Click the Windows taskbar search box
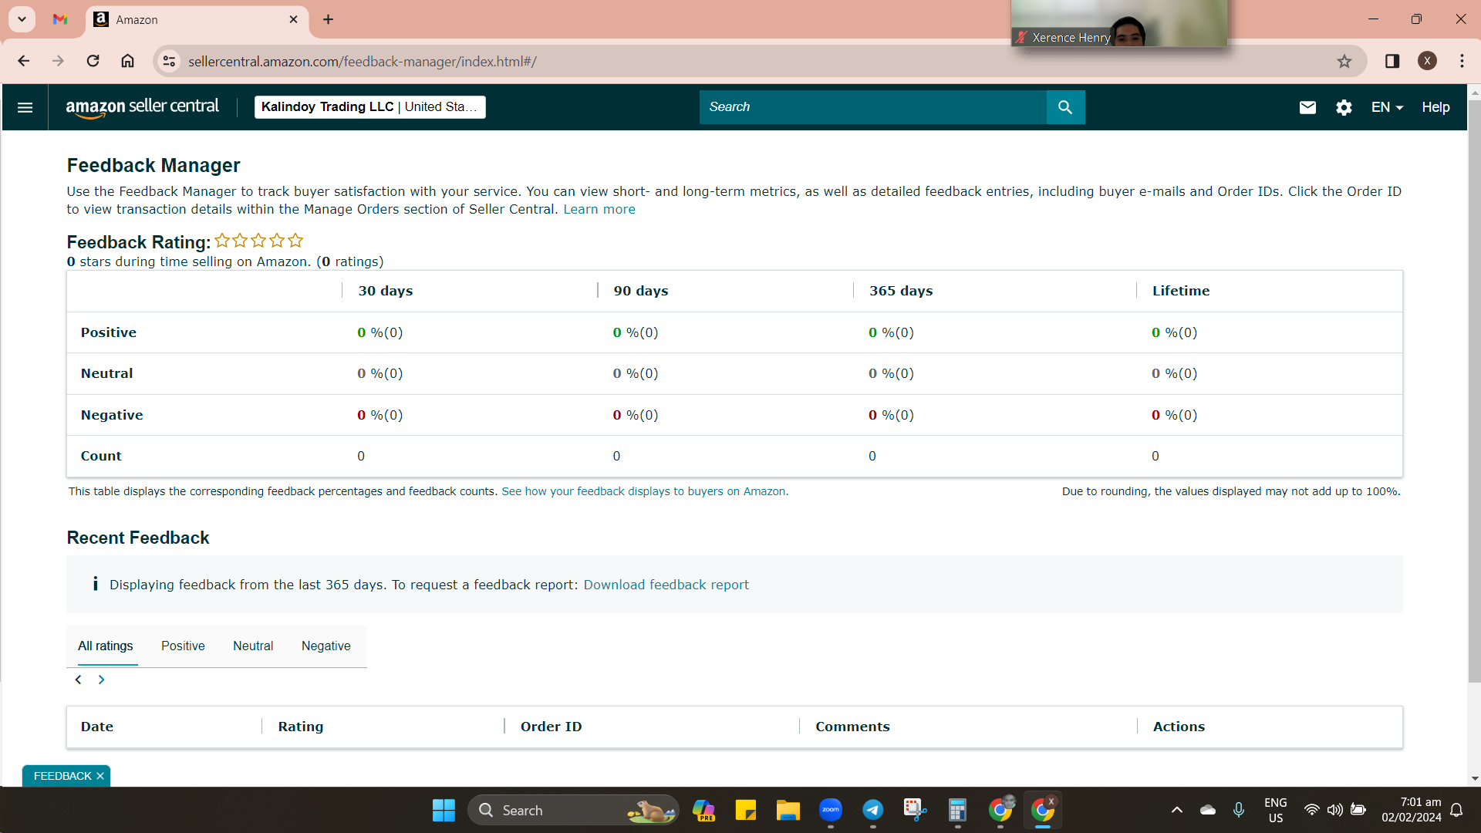This screenshot has width=1481, height=833. tap(573, 811)
